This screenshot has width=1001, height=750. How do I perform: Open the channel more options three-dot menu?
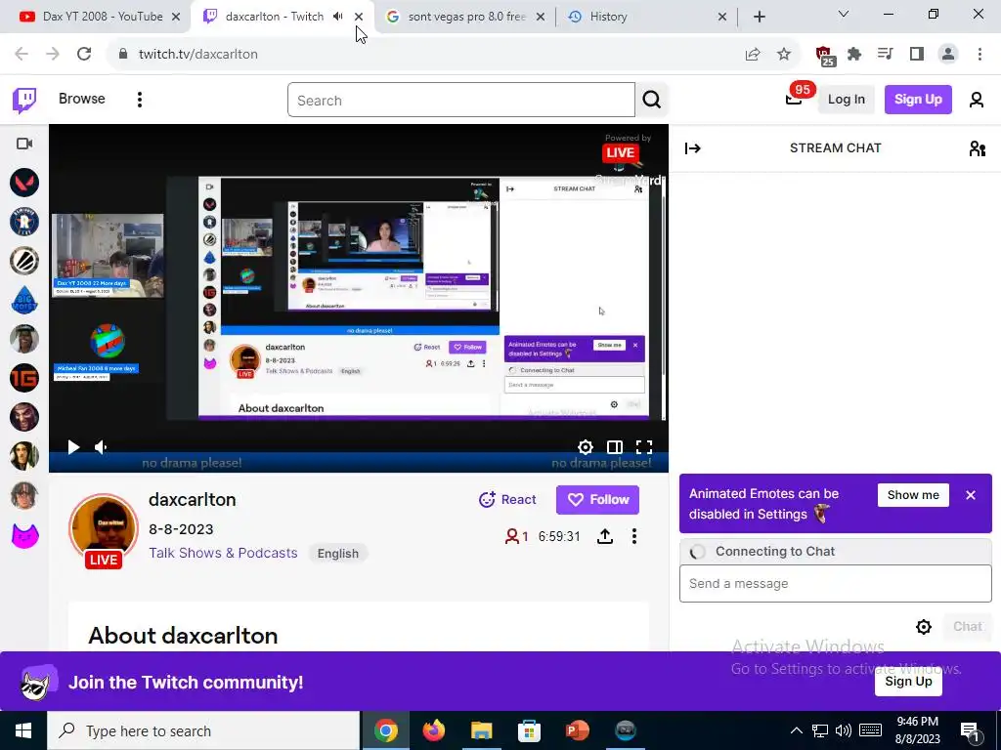[x=633, y=536]
